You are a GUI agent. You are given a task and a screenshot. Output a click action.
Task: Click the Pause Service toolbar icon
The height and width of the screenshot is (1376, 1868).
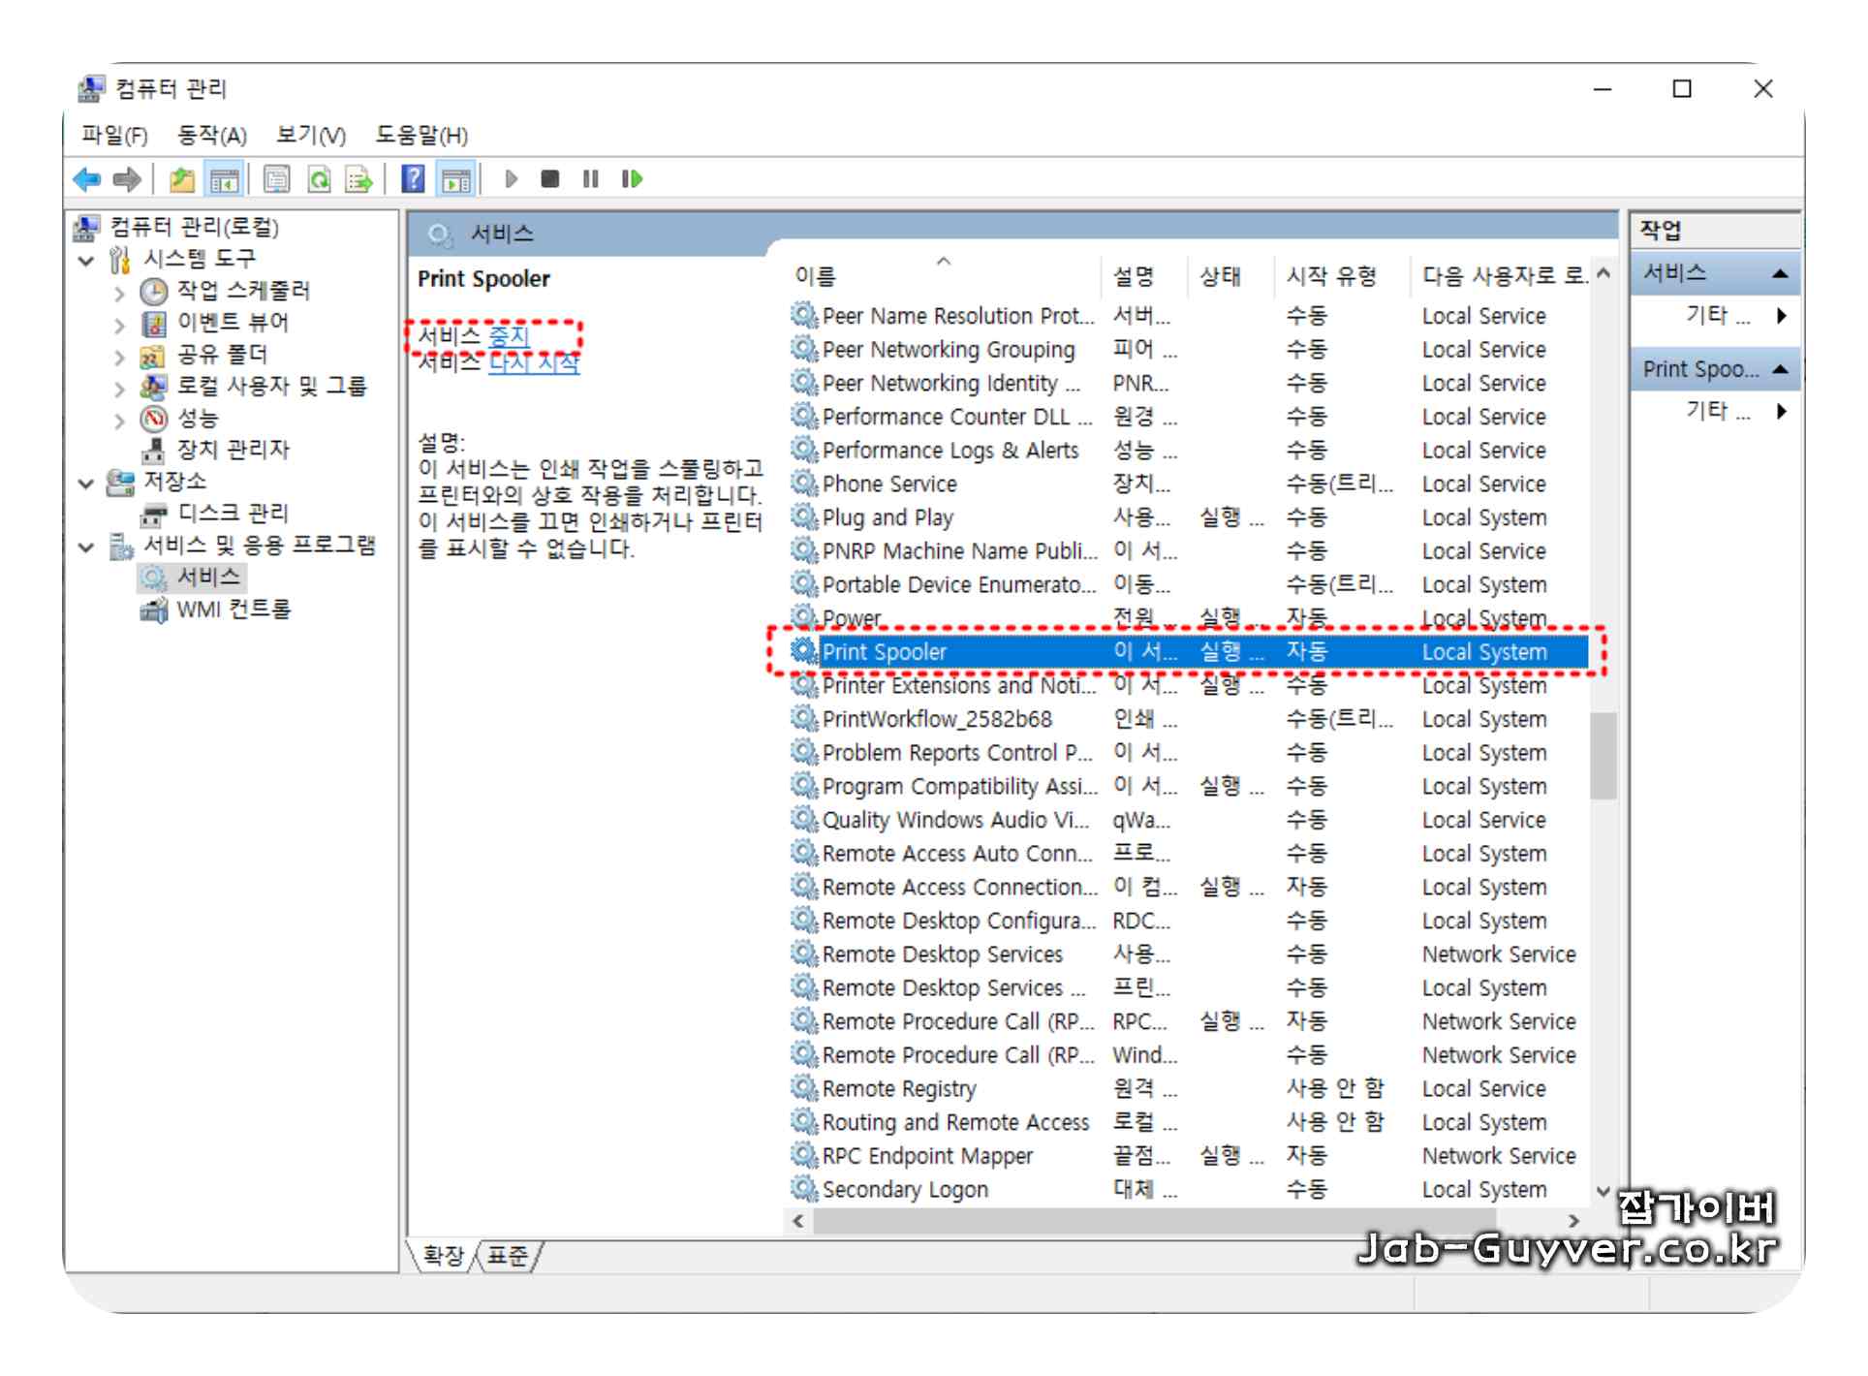pos(590,179)
